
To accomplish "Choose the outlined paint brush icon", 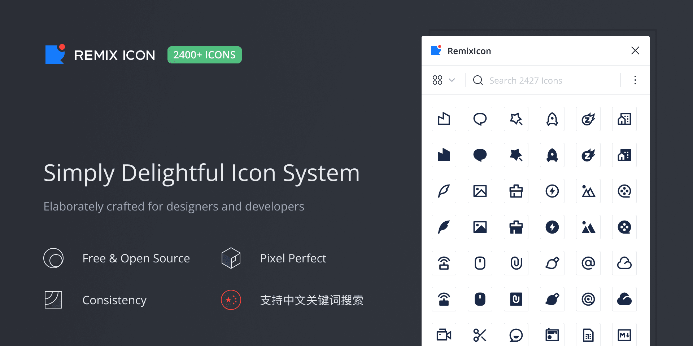I will 552,263.
